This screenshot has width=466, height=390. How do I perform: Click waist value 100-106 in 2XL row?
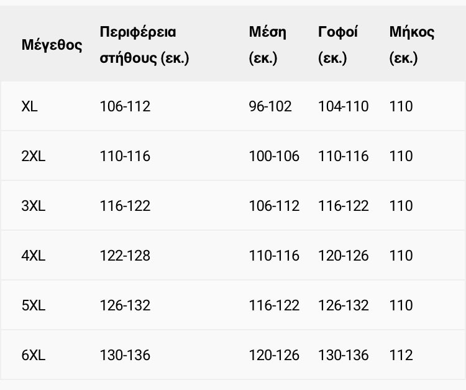pyautogui.click(x=274, y=156)
